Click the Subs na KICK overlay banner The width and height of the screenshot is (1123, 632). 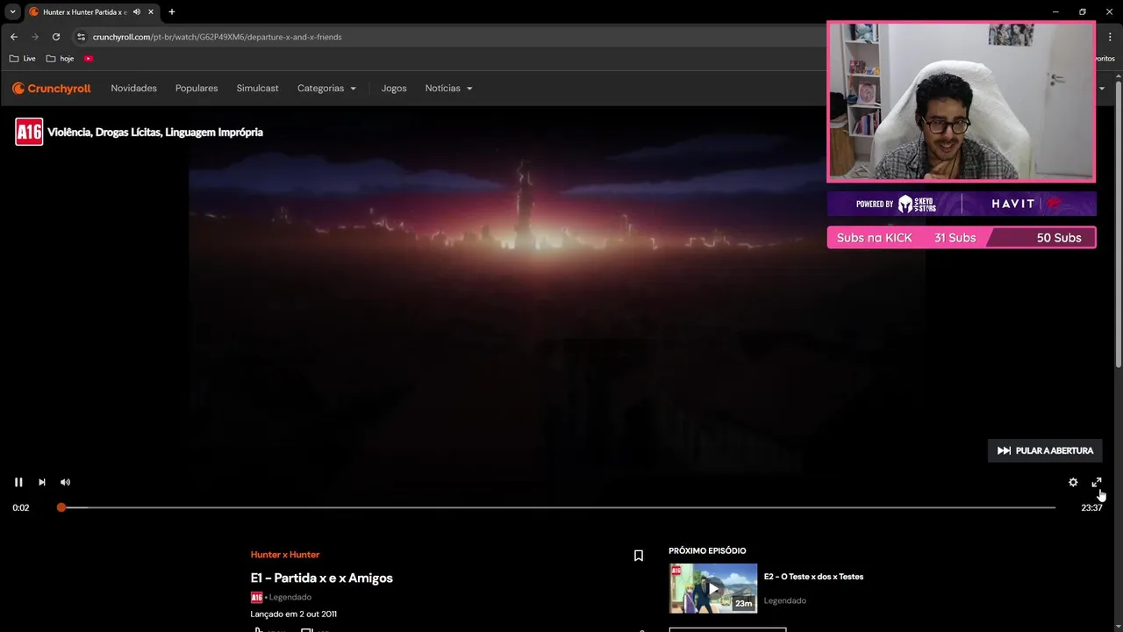pos(962,238)
